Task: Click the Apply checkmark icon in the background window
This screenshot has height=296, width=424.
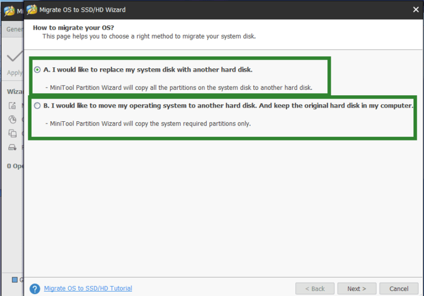Action: coord(14,56)
